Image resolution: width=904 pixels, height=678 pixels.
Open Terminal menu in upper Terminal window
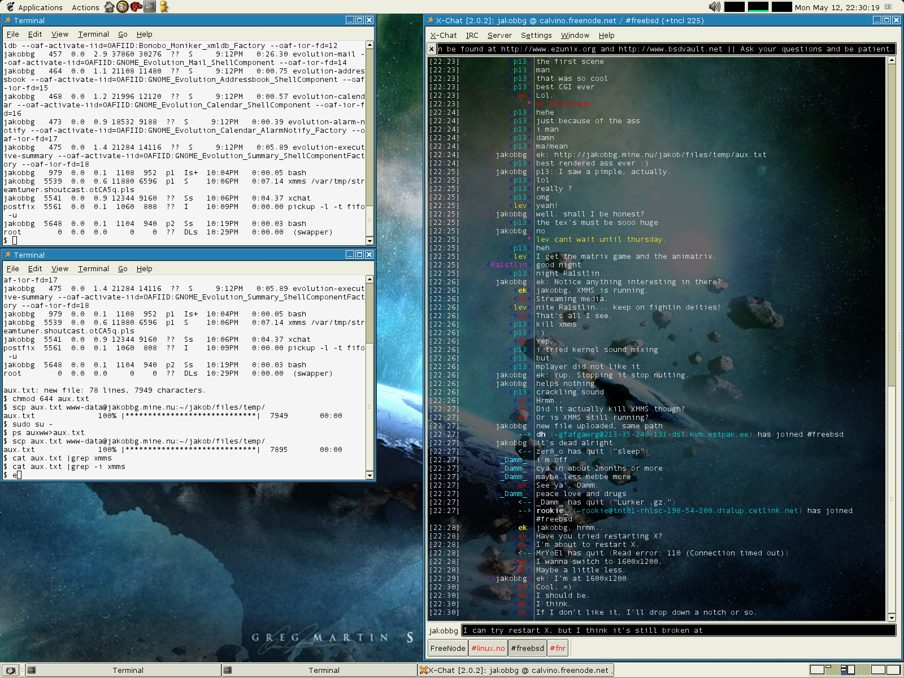(93, 34)
